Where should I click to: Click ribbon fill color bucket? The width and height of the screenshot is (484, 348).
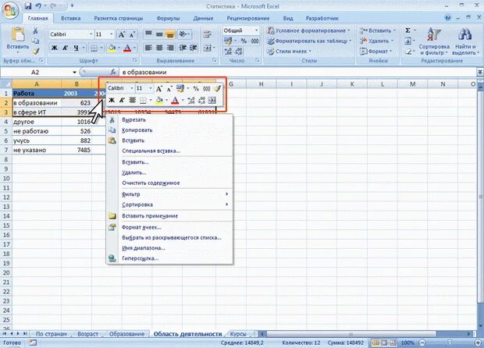pyautogui.click(x=112, y=48)
